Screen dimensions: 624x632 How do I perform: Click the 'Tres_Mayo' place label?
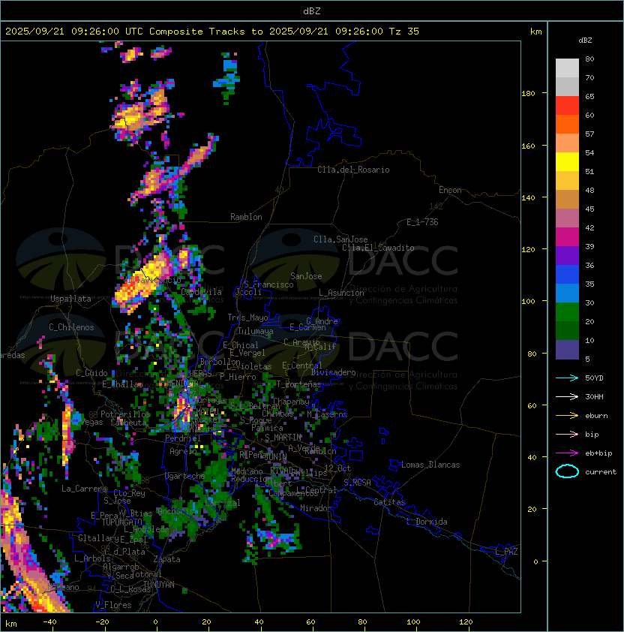pyautogui.click(x=247, y=318)
